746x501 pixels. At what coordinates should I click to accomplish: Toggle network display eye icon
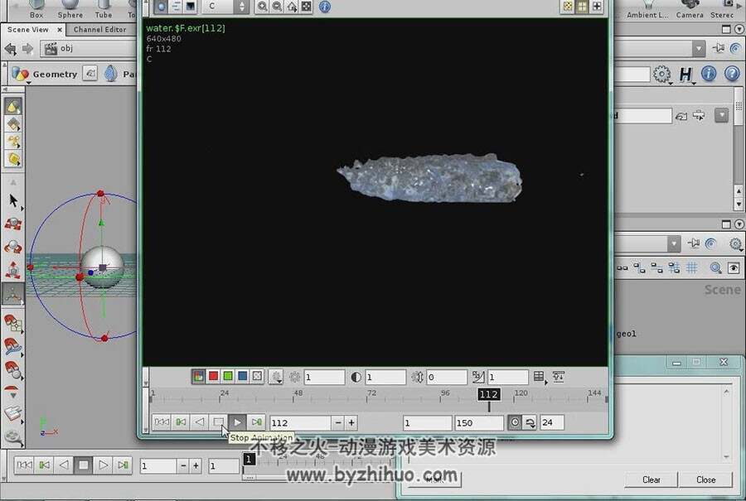tap(734, 268)
